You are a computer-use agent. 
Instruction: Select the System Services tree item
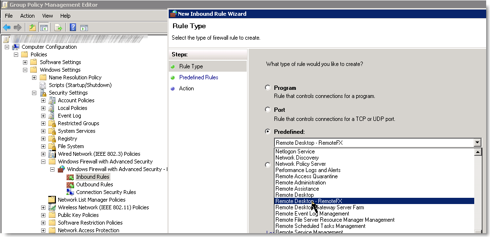coord(76,131)
